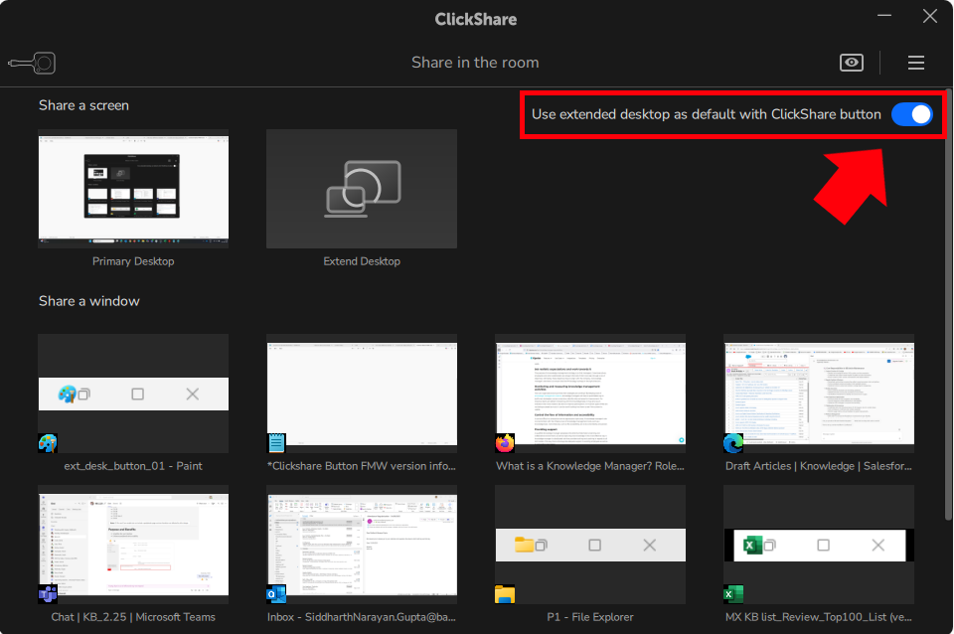Screen dimensions: 954x634
Task: Select the Extend Desktop tile
Action: pyautogui.click(x=362, y=189)
